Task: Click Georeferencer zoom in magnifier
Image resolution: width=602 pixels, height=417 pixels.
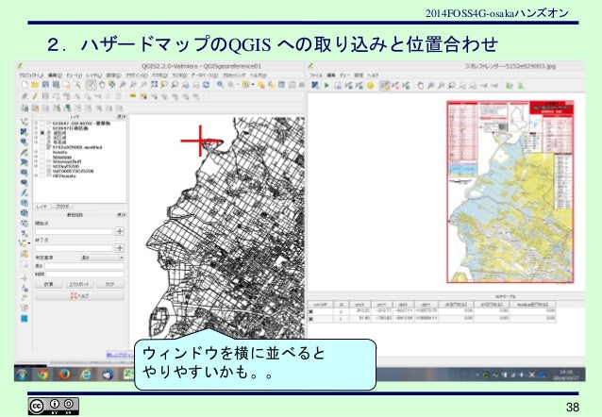Action: tap(431, 85)
